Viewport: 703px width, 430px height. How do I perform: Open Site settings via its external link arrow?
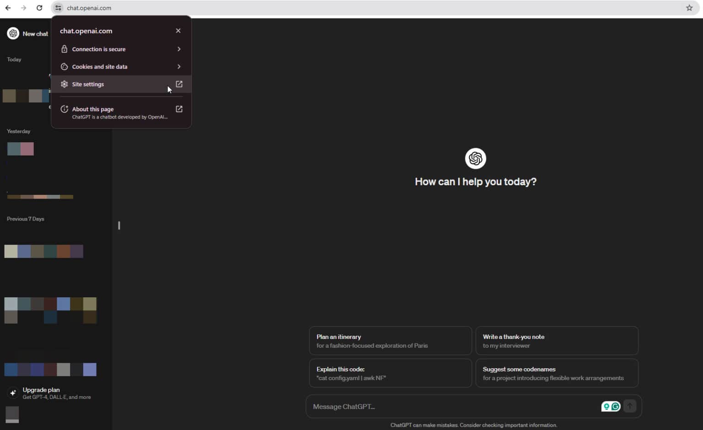(179, 84)
